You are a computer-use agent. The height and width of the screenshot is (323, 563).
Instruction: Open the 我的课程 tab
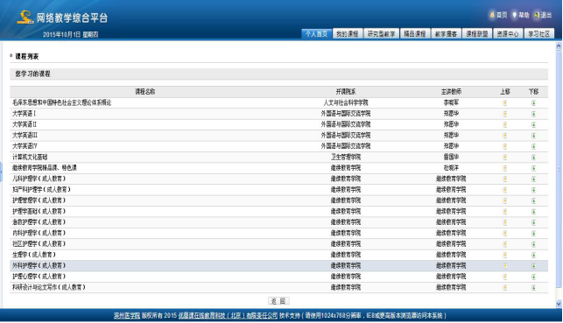[x=348, y=34]
